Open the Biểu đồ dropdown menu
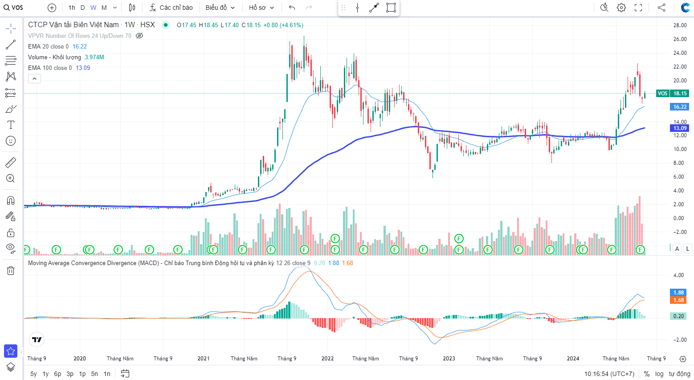694x380 pixels. pyautogui.click(x=220, y=8)
